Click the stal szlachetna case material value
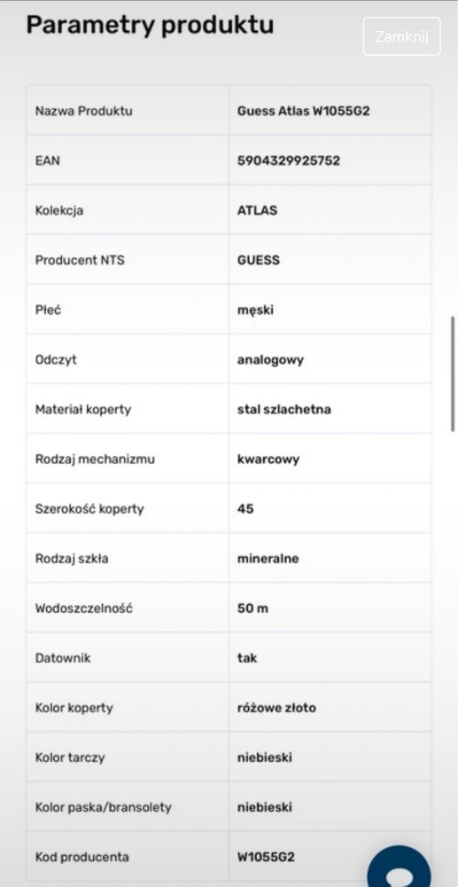 tap(284, 410)
